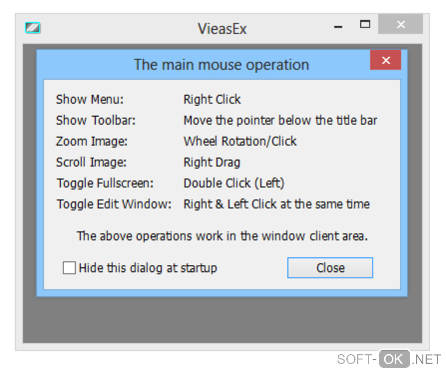Viewport: 446px width, 370px height.
Task: Click the "Wheel Rotation/Click" description text
Action: coord(240,142)
